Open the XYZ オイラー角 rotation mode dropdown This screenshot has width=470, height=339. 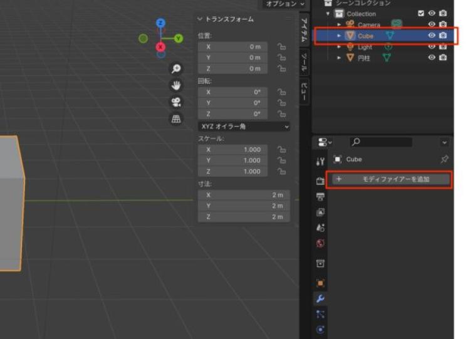coord(244,127)
